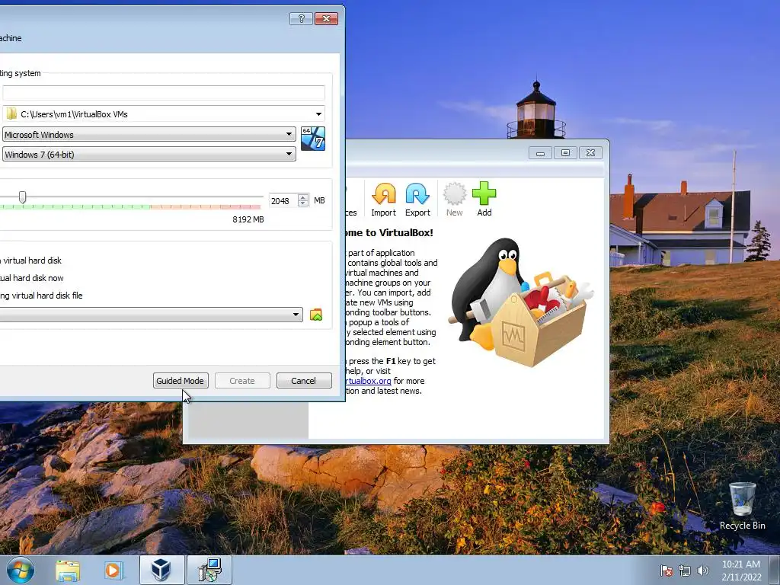Click the volume speaker icon in tray
The width and height of the screenshot is (780, 585).
[x=702, y=571]
